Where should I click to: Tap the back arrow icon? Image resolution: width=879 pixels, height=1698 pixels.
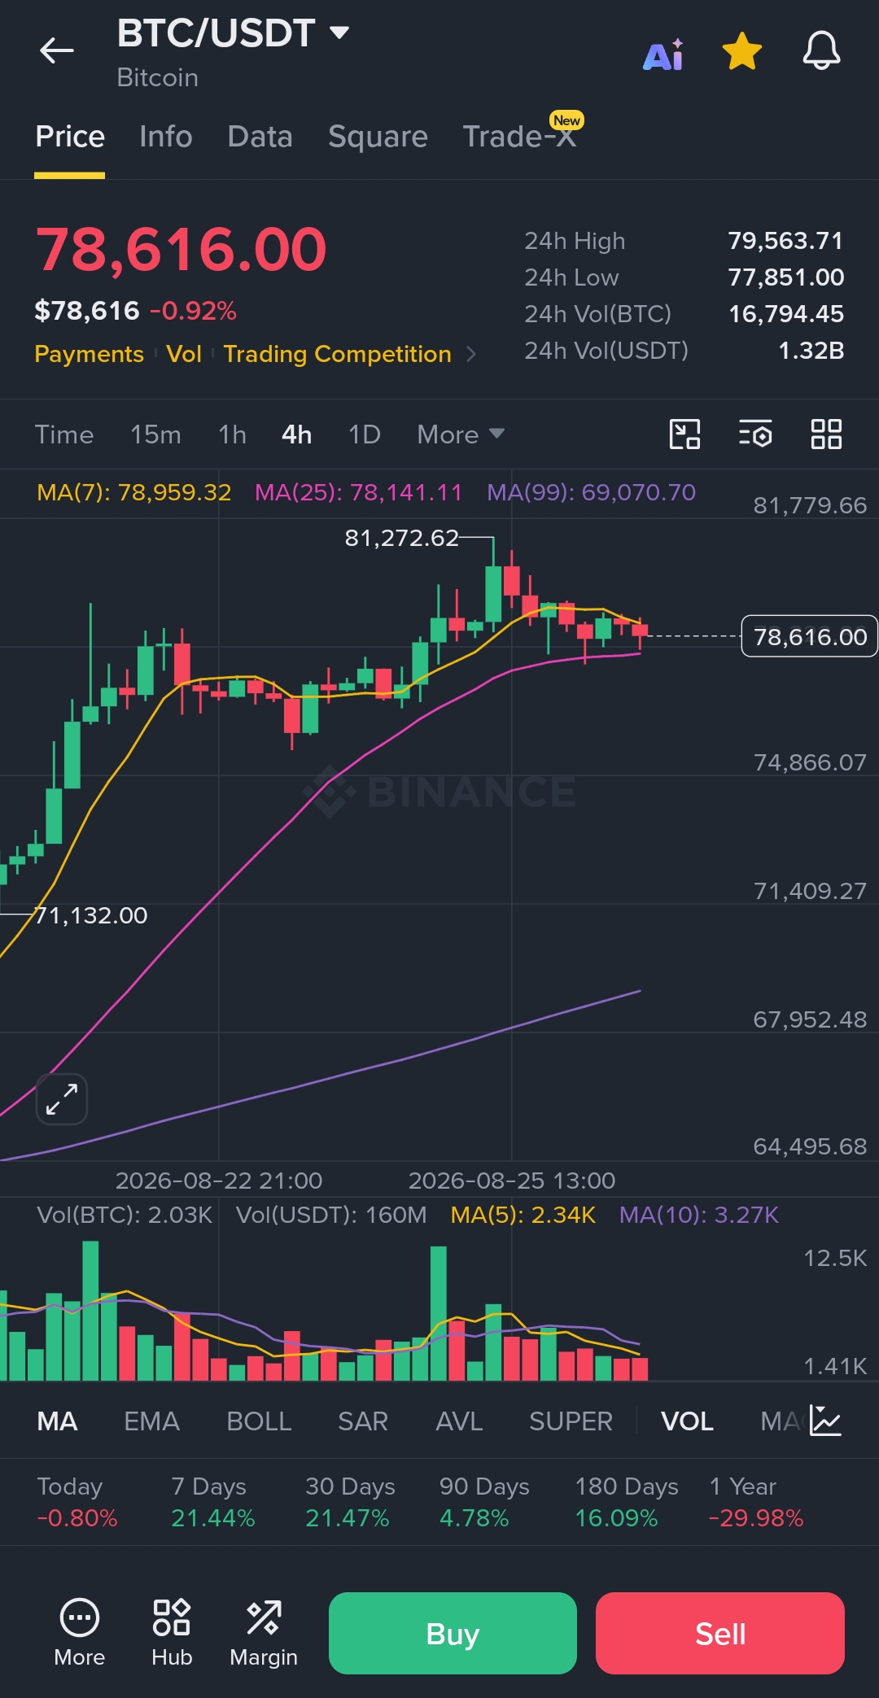pyautogui.click(x=57, y=50)
